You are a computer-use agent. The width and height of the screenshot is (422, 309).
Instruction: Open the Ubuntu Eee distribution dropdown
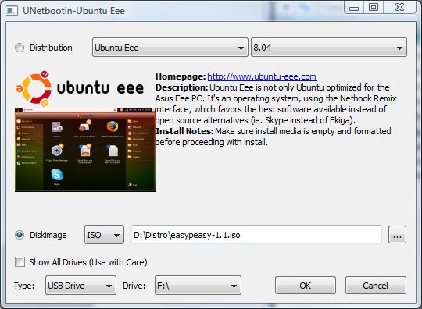170,48
